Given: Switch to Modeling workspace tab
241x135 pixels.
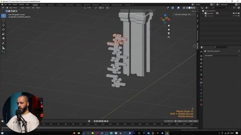Looking at the screenshot, I should [43, 5].
